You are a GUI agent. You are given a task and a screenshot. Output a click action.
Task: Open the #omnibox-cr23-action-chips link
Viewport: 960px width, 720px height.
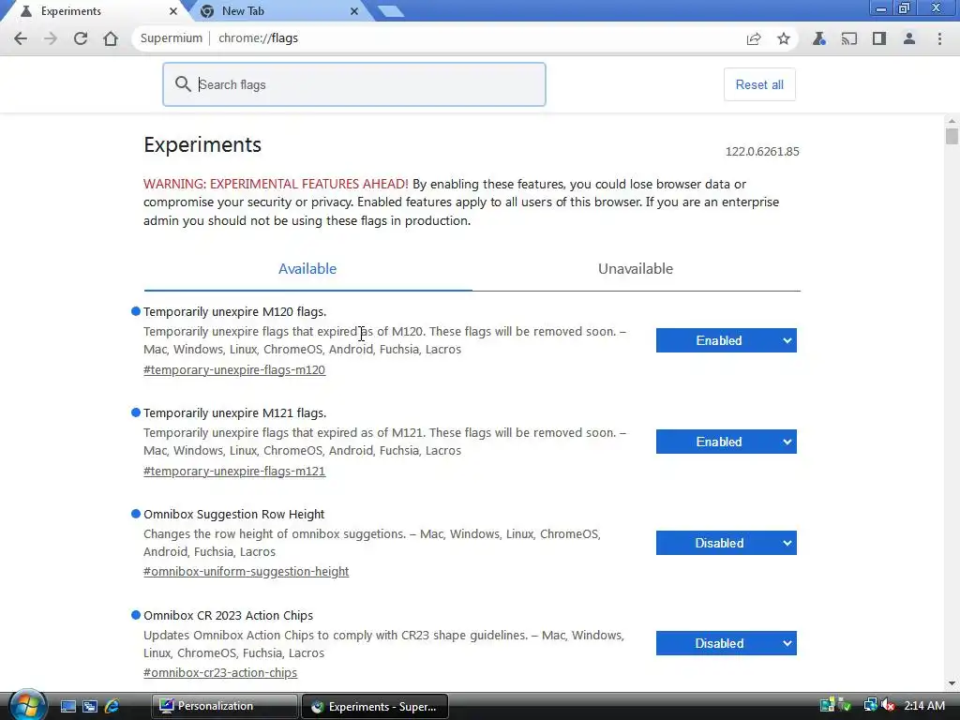point(219,672)
